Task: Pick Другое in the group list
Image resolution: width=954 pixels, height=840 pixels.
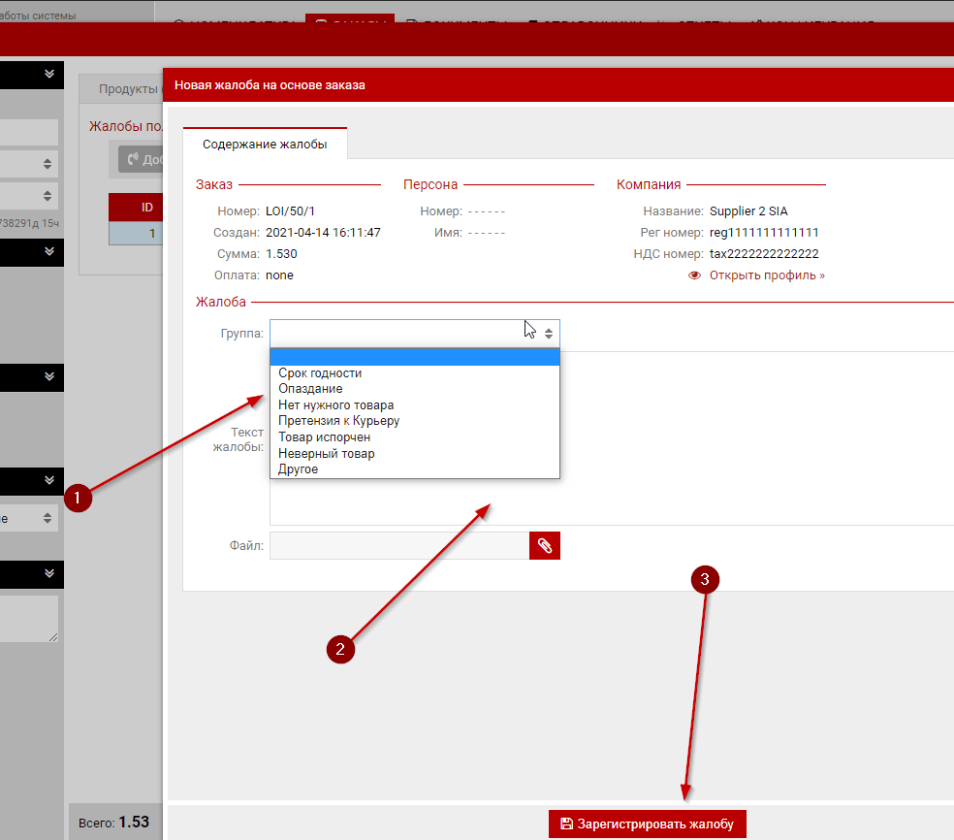Action: [x=298, y=469]
